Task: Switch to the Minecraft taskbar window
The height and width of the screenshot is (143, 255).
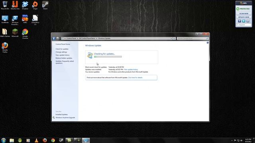Action: tap(78, 140)
